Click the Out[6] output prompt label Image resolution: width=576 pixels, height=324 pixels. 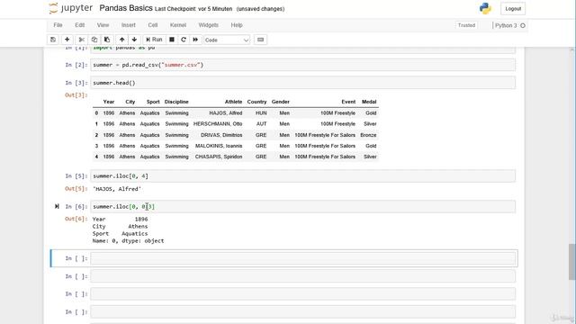76,219
